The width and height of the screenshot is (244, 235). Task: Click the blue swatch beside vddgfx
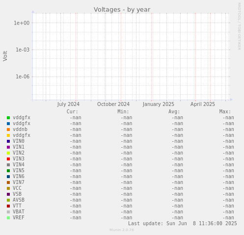[x=8, y=124]
